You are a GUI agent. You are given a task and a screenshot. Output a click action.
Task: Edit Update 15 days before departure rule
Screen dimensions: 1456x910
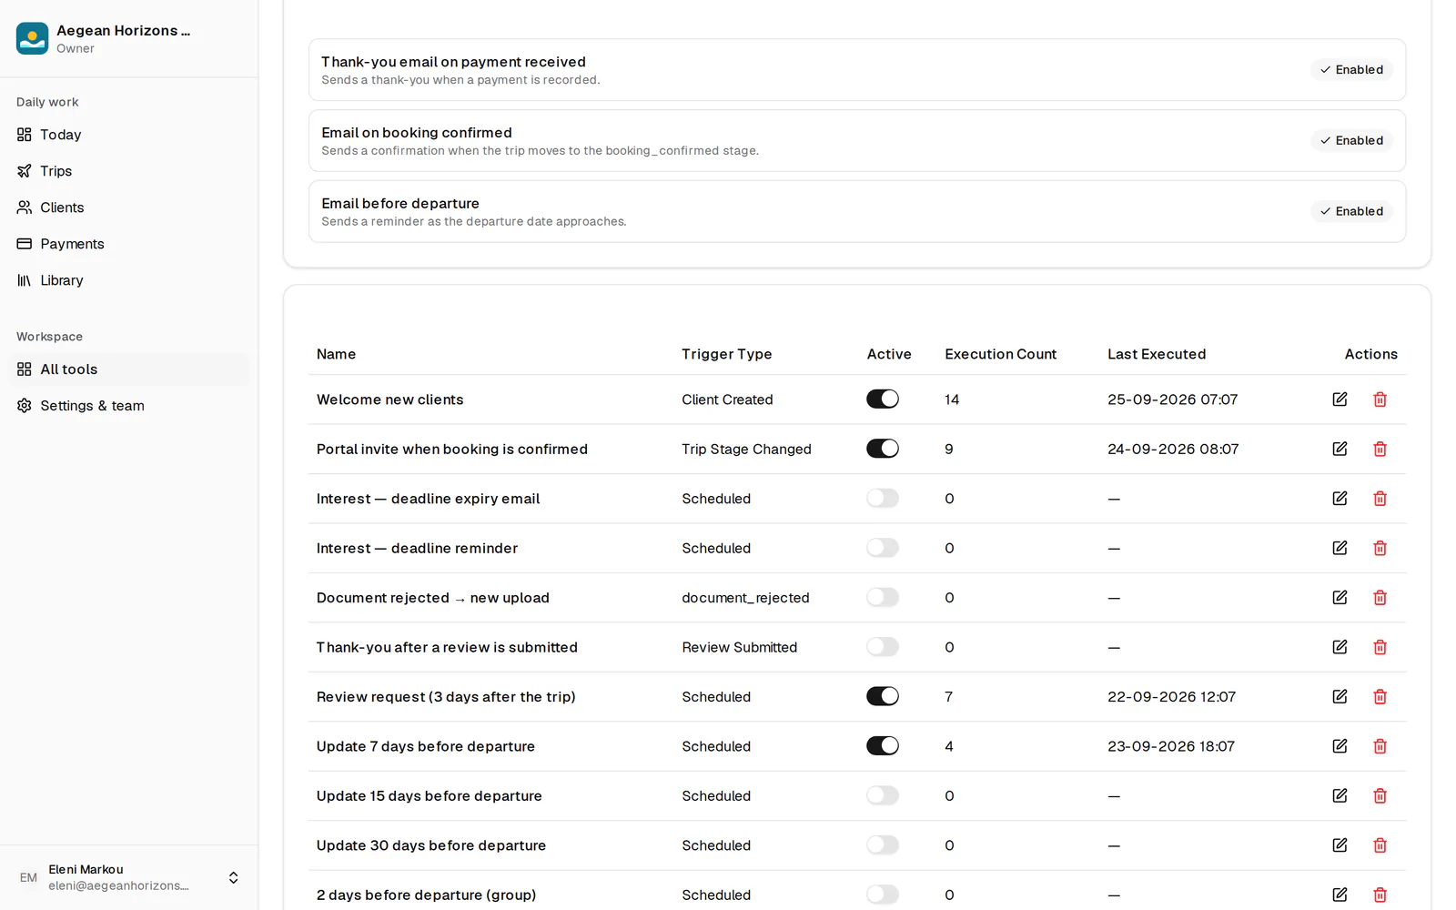[1340, 796]
